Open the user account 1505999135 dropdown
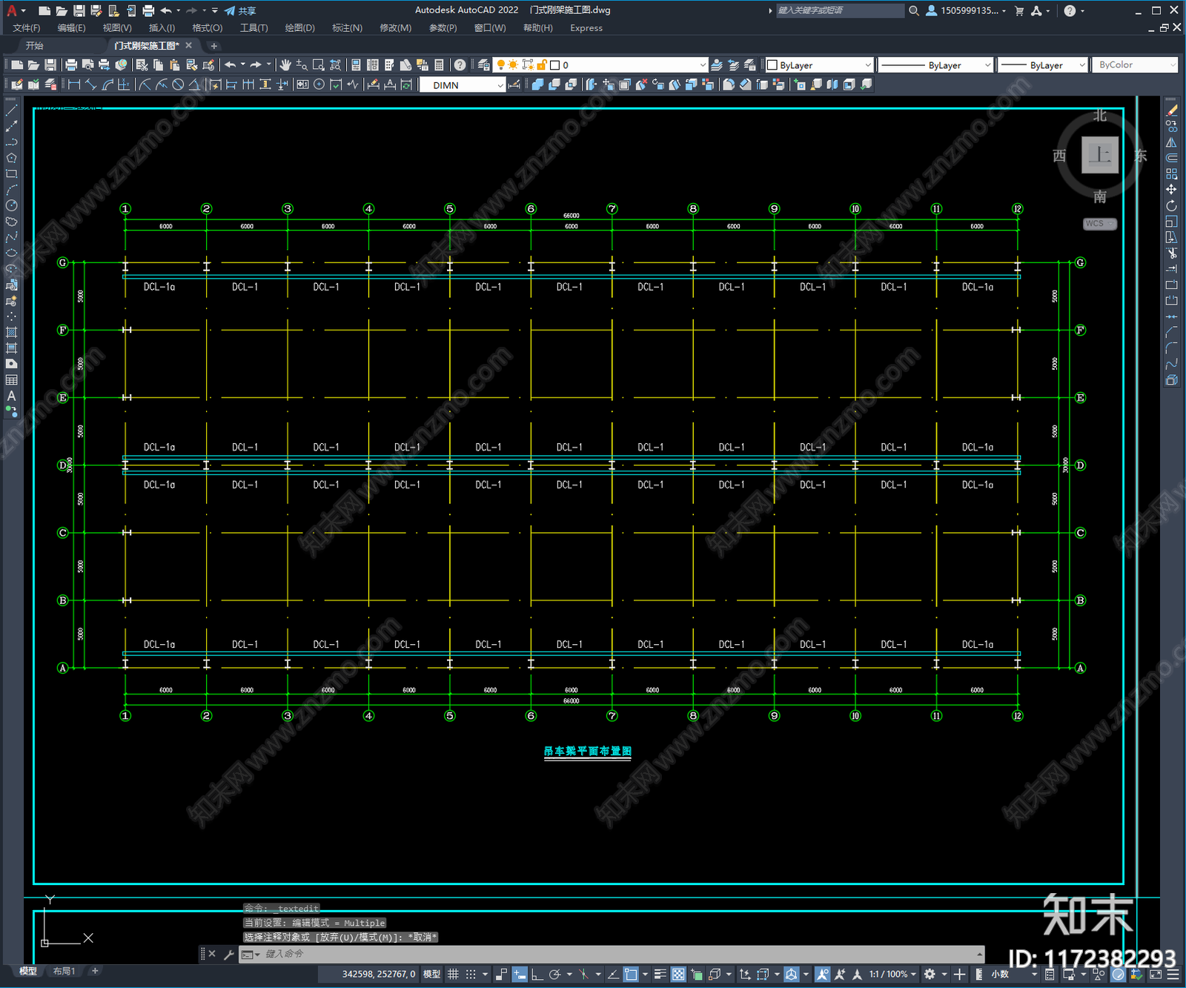Viewport: 1186px width, 988px height. click(x=967, y=10)
